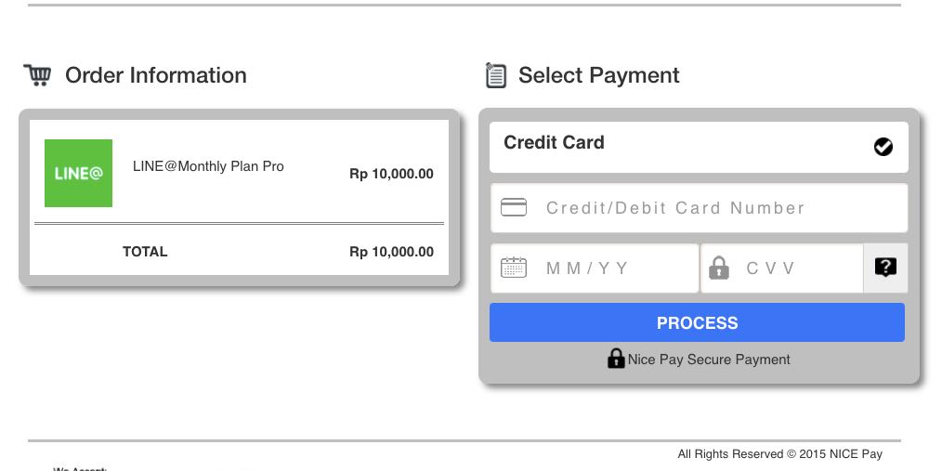Viewport: 942px width, 471px height.
Task: Click the Select Payment clipboard icon
Action: point(496,75)
